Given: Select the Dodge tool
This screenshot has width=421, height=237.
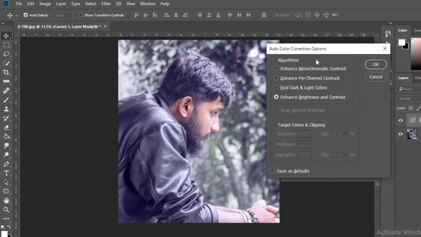Looking at the screenshot, I should point(6,155).
